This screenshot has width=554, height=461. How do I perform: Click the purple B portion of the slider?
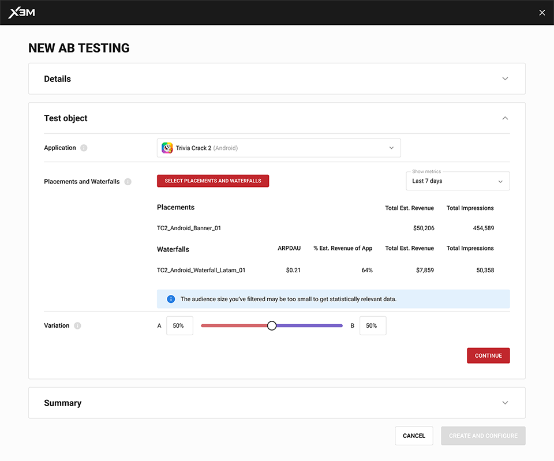click(309, 326)
